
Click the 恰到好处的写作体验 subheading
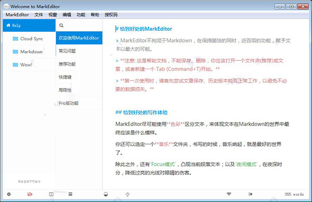(x=141, y=112)
